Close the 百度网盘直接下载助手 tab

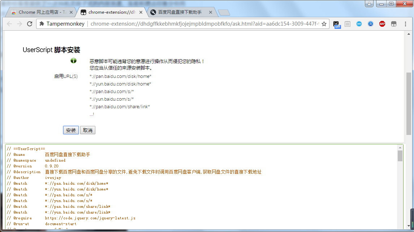click(211, 12)
